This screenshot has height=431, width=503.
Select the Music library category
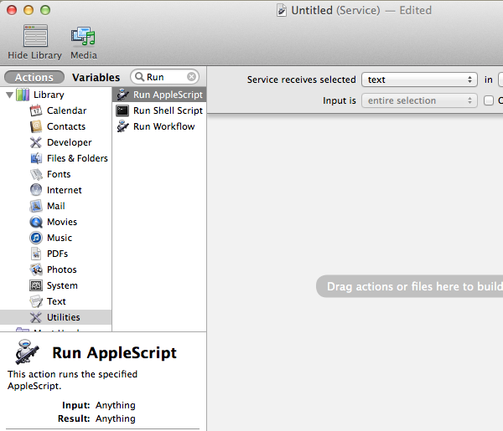[56, 238]
